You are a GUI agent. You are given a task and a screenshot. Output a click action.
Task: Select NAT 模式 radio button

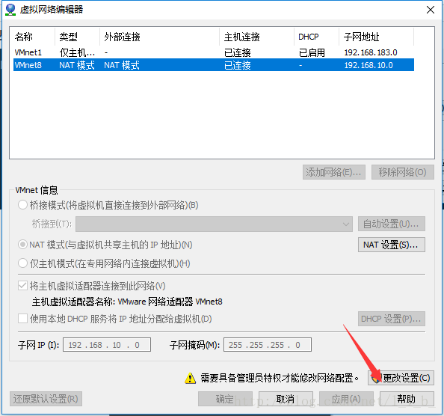pyautogui.click(x=22, y=245)
